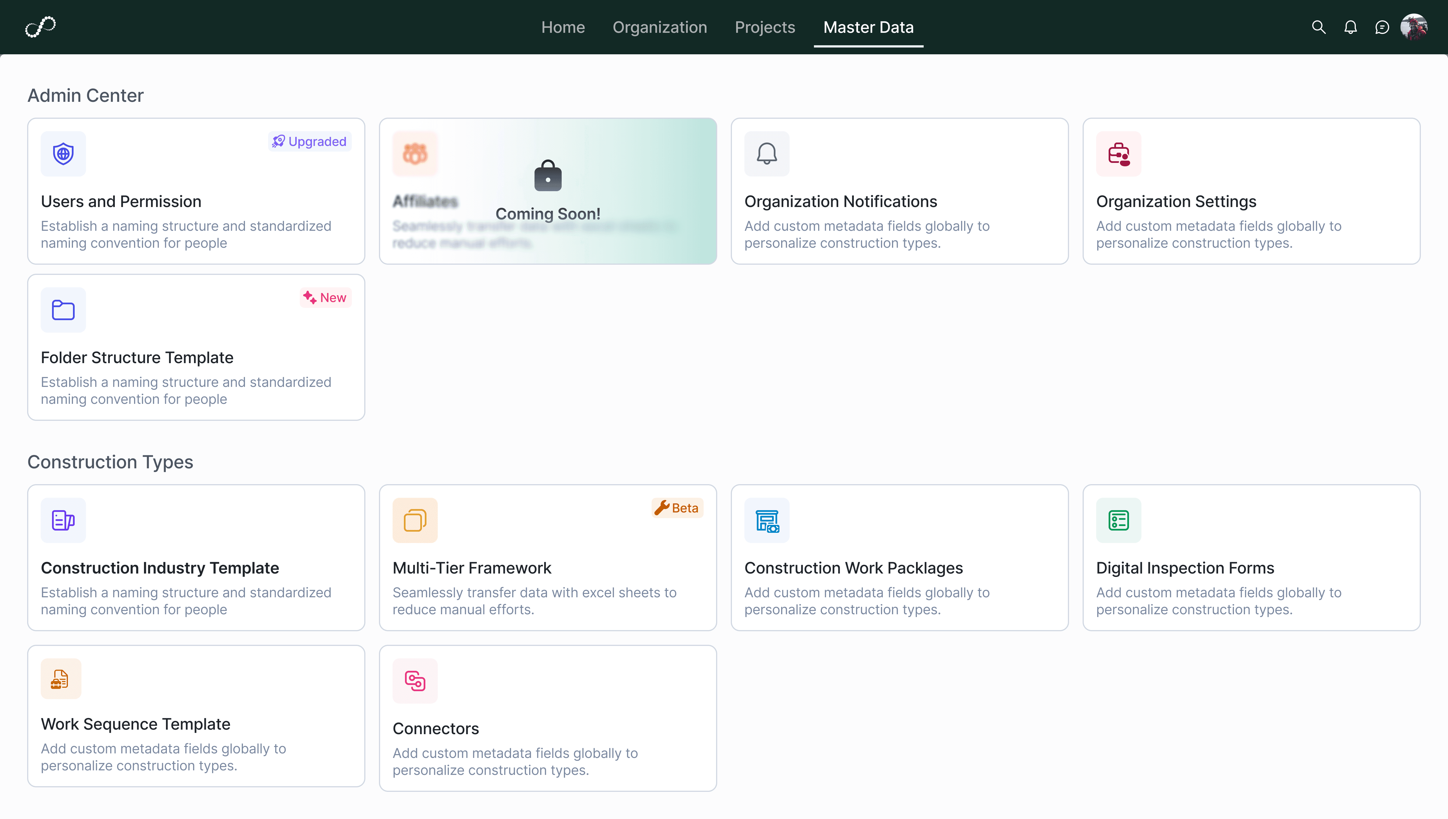Click the Upgraded badge

[310, 141]
